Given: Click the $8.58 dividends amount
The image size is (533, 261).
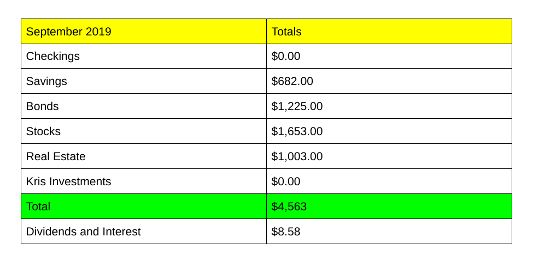Looking at the screenshot, I should (286, 232).
